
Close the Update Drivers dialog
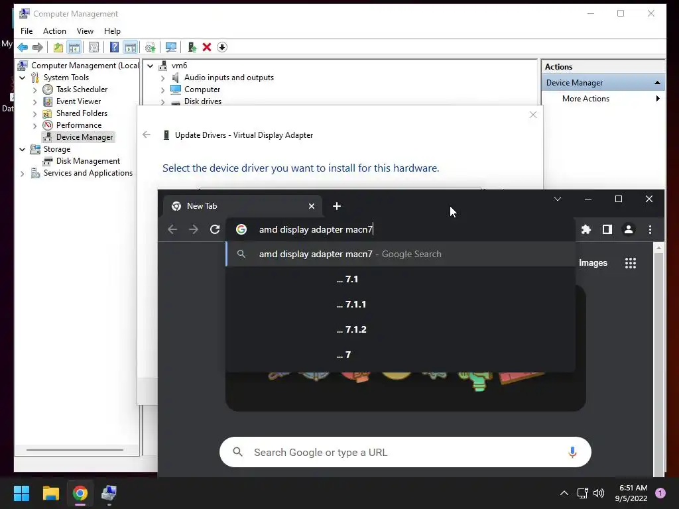point(533,115)
